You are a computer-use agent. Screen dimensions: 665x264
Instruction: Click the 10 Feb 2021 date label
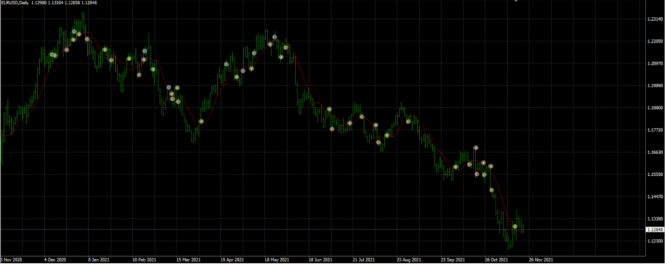click(x=143, y=259)
